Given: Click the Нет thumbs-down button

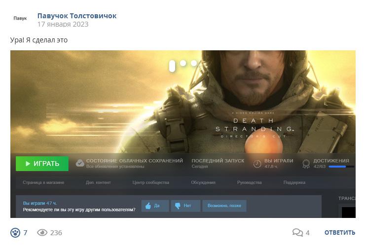Looking at the screenshot, I should click(x=185, y=206).
